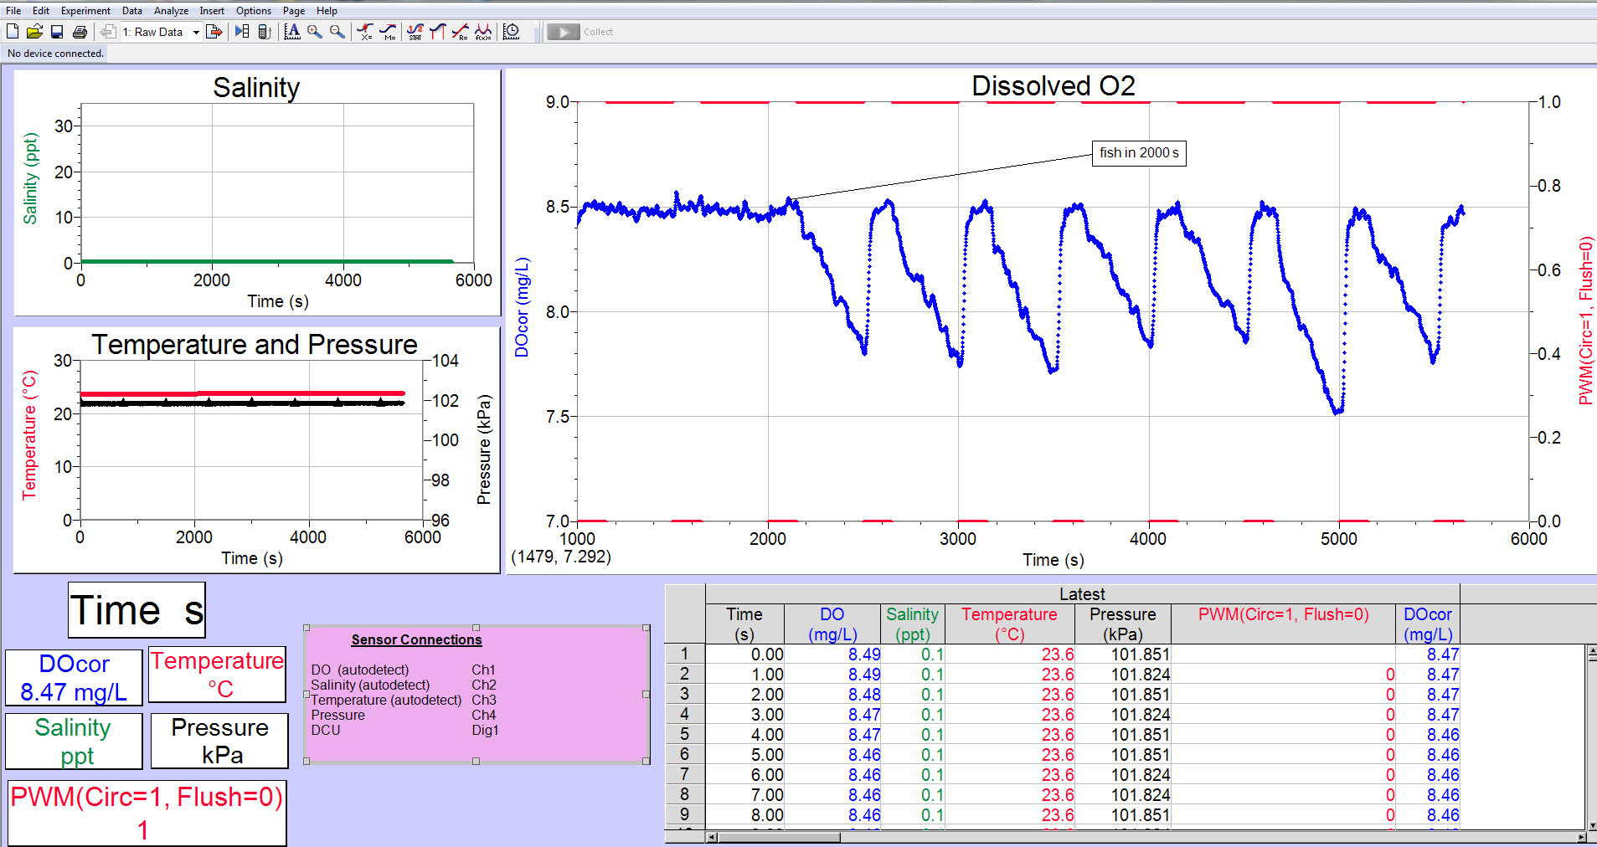This screenshot has height=847, width=1597.
Task: Create a new file with the New icon
Action: pos(13,32)
